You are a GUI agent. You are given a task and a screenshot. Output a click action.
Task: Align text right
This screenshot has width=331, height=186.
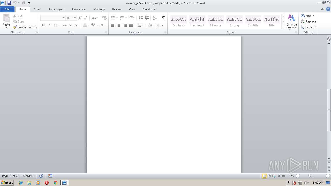coord(125,25)
